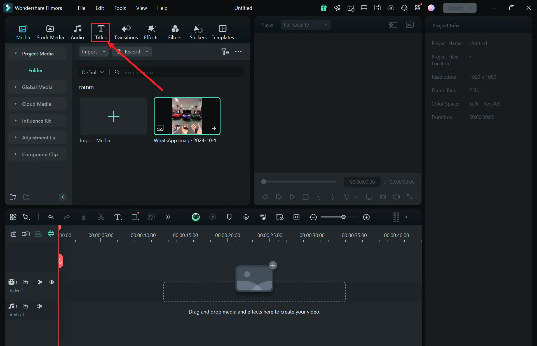Click the Stop button in player
The width and height of the screenshot is (537, 346).
(306, 197)
